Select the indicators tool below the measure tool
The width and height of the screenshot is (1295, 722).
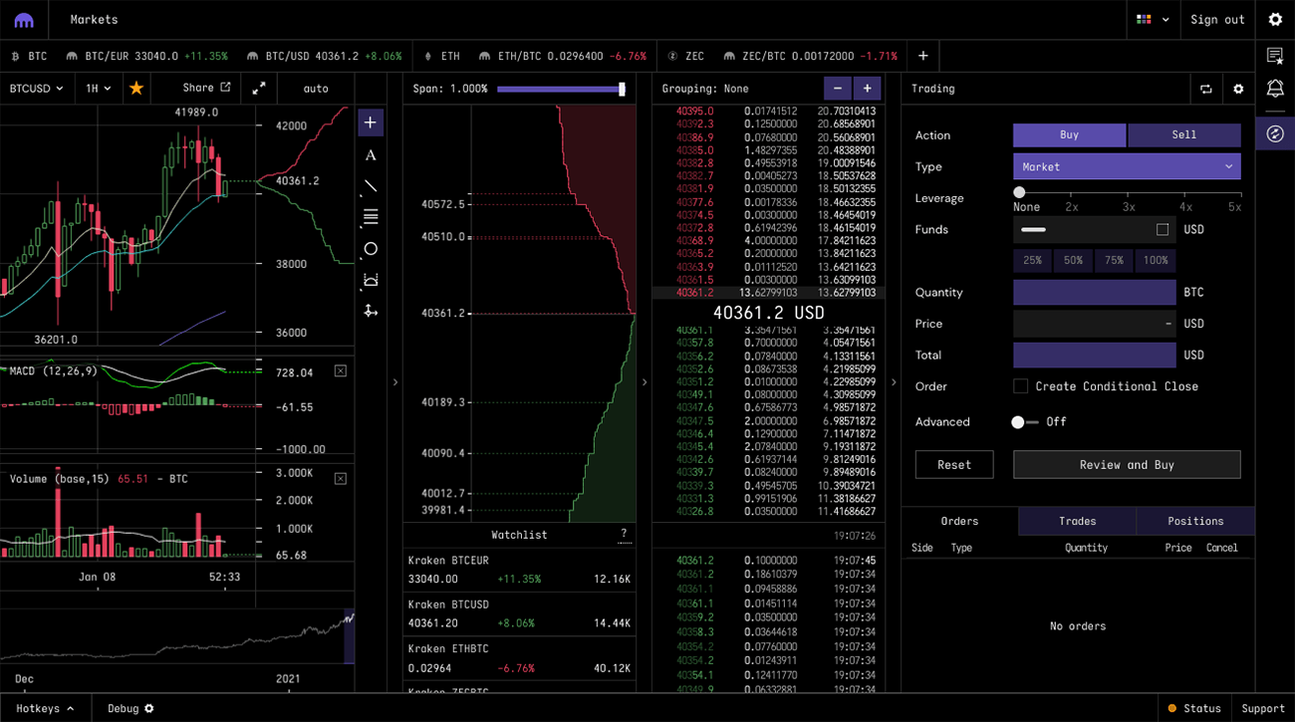[371, 311]
